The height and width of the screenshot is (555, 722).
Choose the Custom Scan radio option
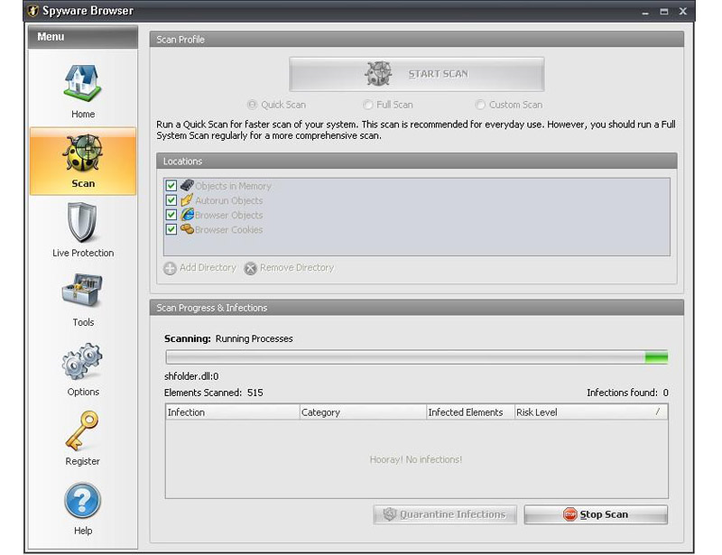point(481,105)
